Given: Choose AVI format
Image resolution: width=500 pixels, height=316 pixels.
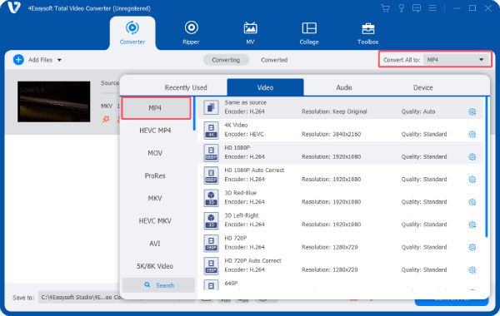Looking at the screenshot, I should pos(155,244).
